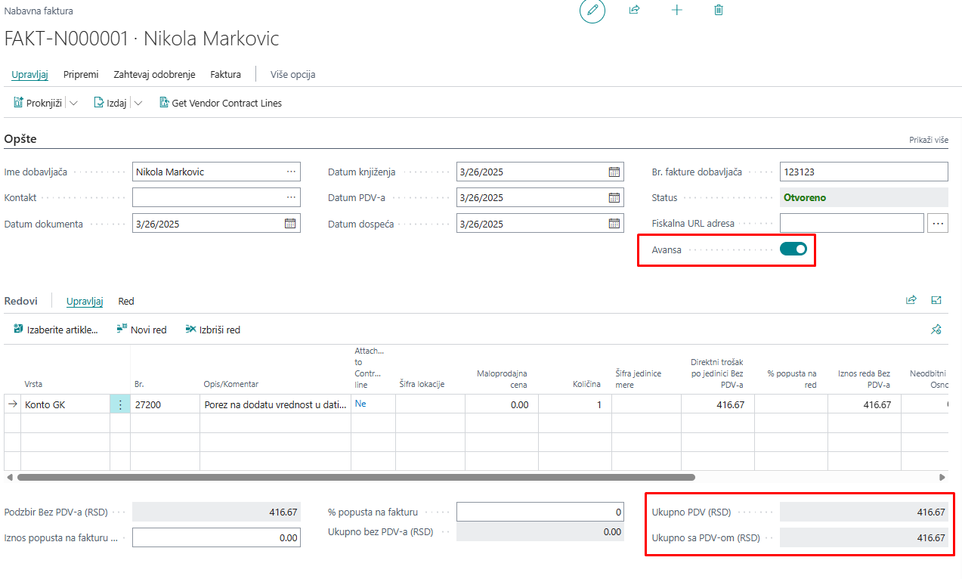The image size is (962, 579).
Task: Open calendar picker for Datum dospeća
Action: [x=614, y=224]
